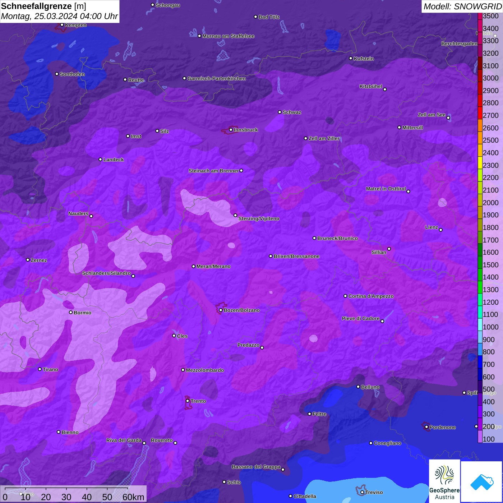503x503 pixels.
Task: Click the 'Kufstein' map label
Action: pyautogui.click(x=364, y=59)
